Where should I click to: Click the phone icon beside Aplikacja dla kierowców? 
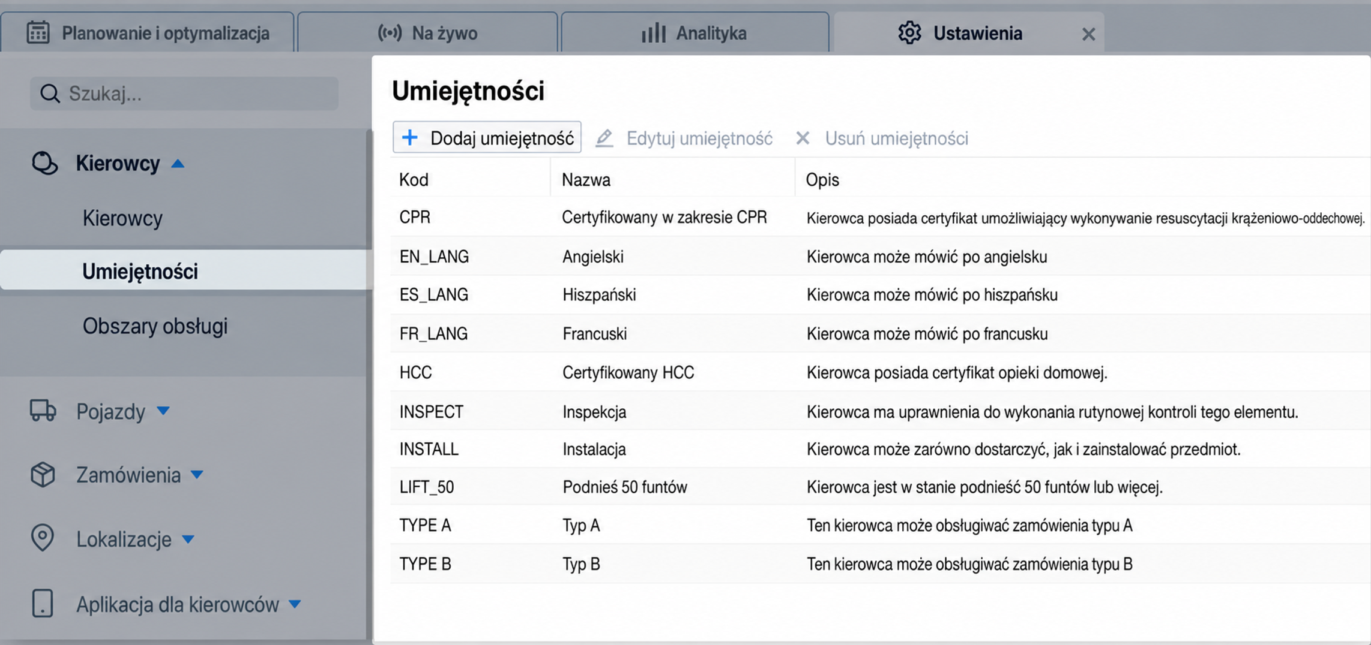[x=42, y=603]
